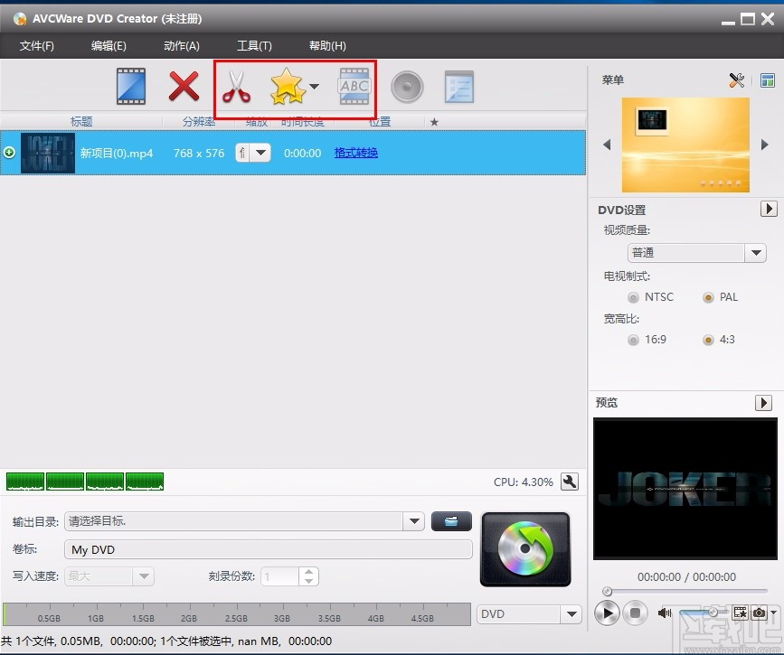
Task: Open the 视频质量 quality dropdown
Action: [756, 253]
